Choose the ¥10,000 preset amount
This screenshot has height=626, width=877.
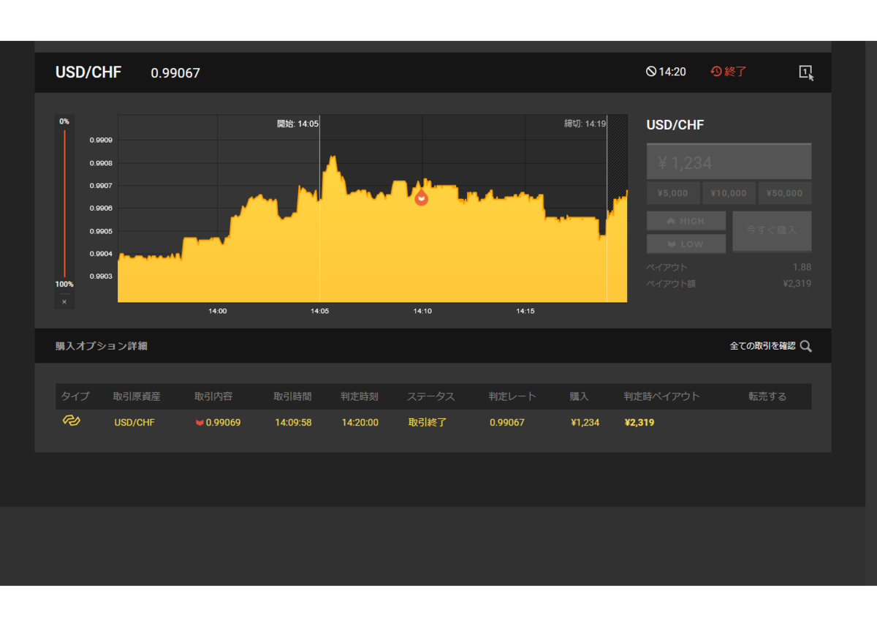(x=729, y=193)
